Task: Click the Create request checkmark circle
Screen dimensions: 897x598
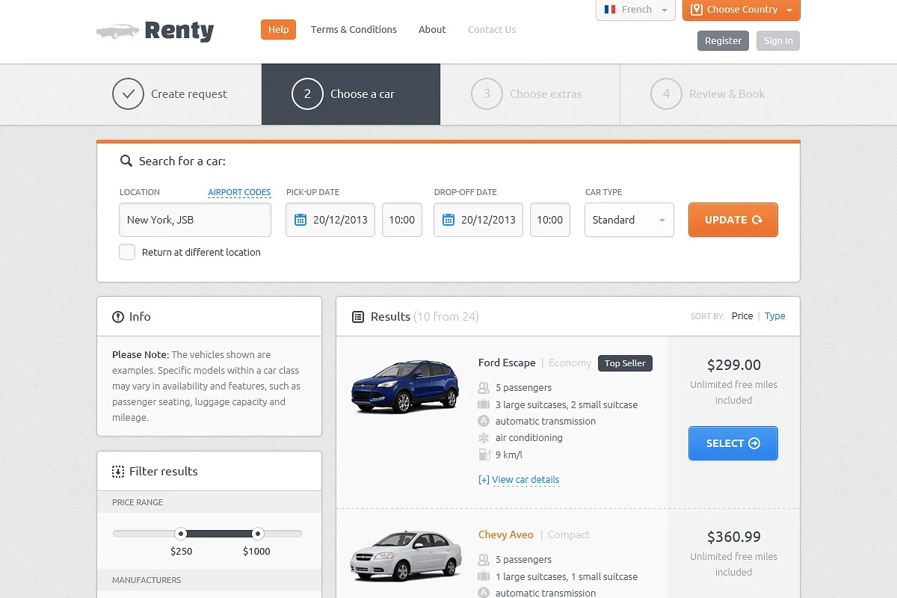Action: click(x=128, y=94)
